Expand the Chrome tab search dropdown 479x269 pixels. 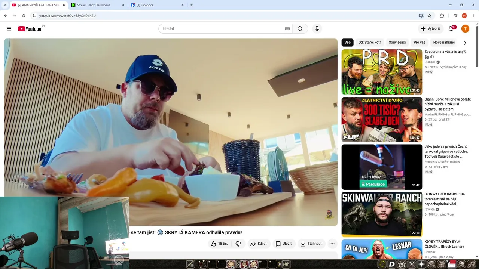coord(5,5)
